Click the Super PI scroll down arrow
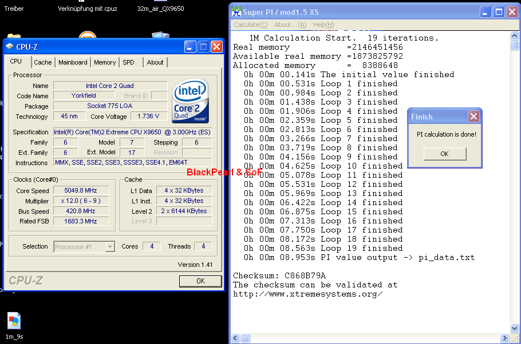The width and height of the screenshot is (521, 344). 514,328
